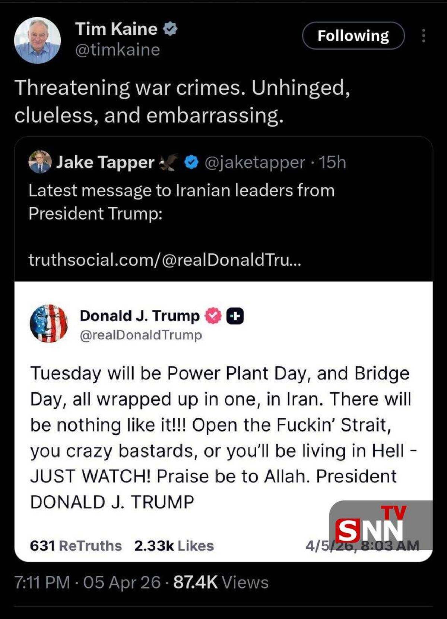Click the Donald J. Trump flag avatar
The width and height of the screenshot is (447, 619).
click(x=49, y=323)
